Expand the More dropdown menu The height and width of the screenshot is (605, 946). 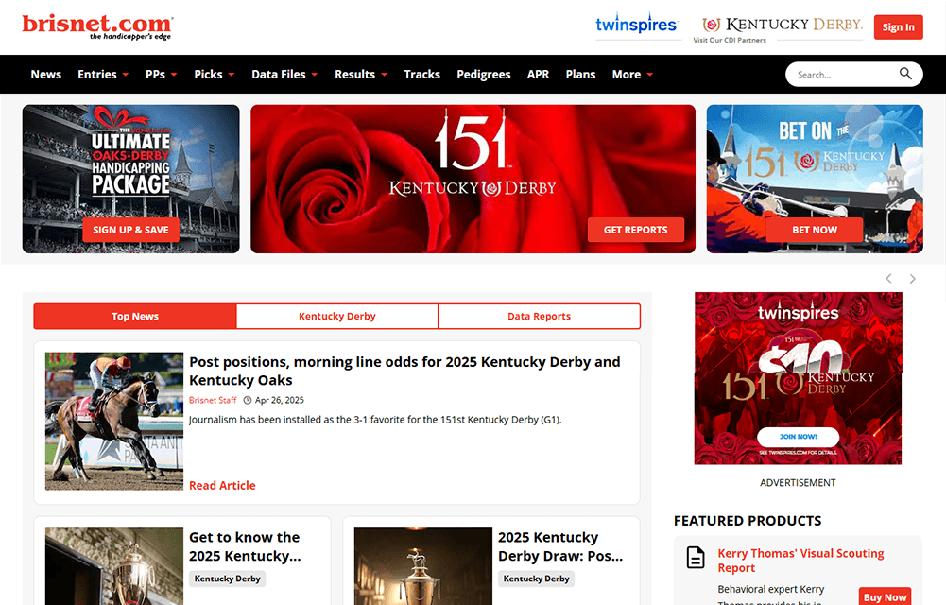(632, 74)
